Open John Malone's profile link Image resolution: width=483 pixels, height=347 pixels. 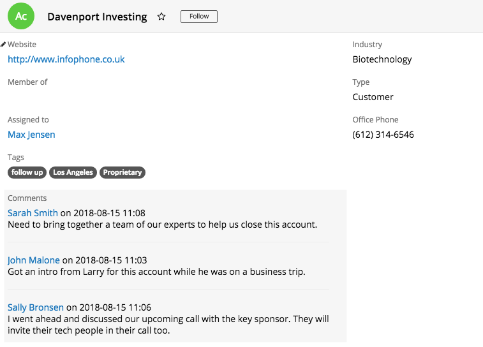pos(34,260)
